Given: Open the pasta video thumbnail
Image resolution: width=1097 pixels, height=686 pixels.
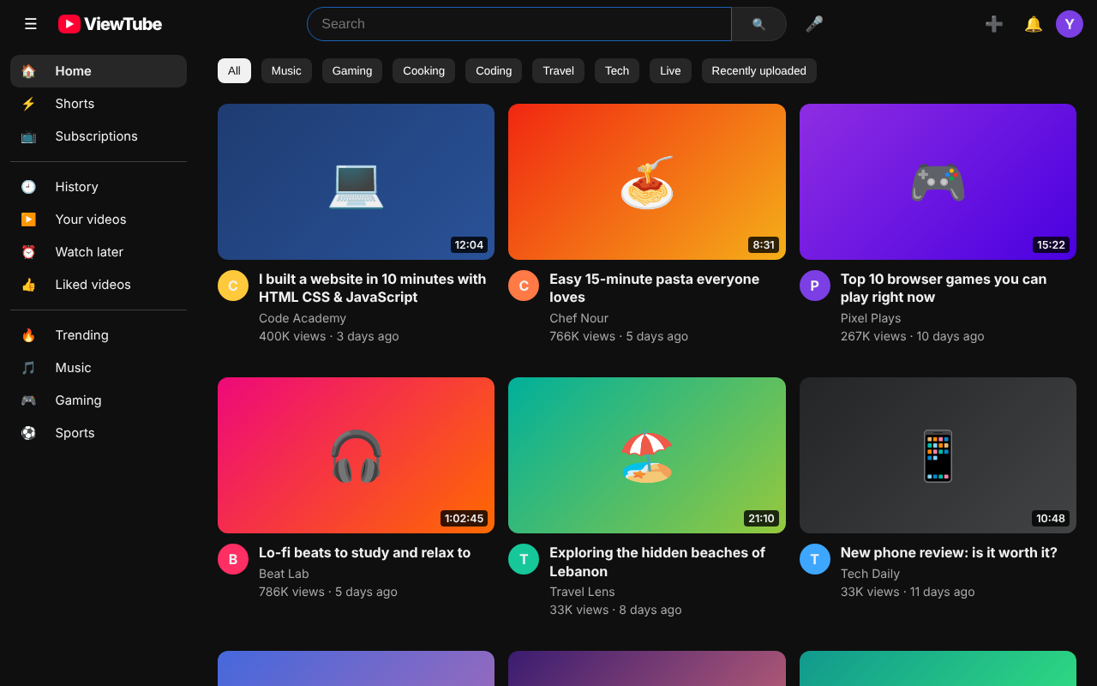Looking at the screenshot, I should click(x=647, y=182).
